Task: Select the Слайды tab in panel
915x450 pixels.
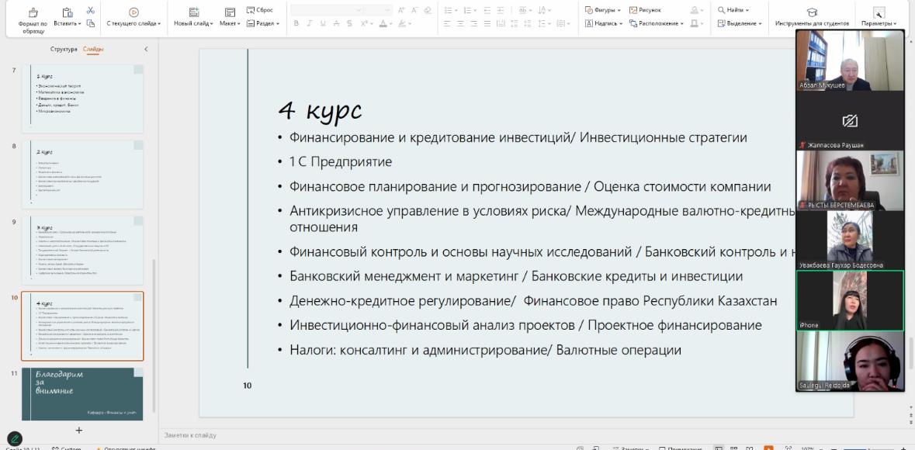Action: point(92,49)
